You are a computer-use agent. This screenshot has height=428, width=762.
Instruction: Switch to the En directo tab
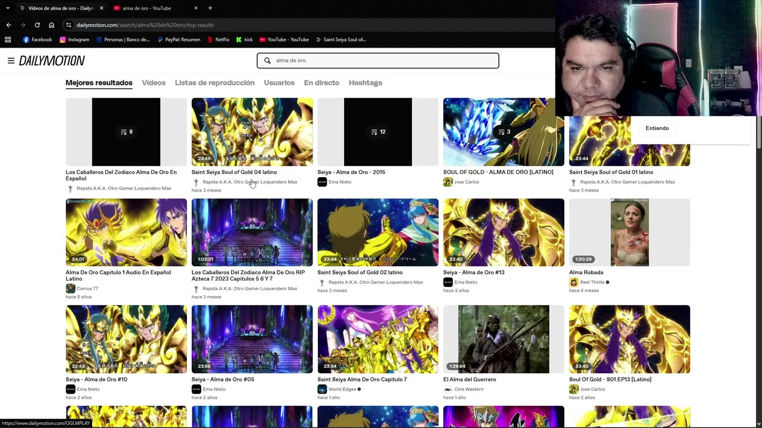321,83
